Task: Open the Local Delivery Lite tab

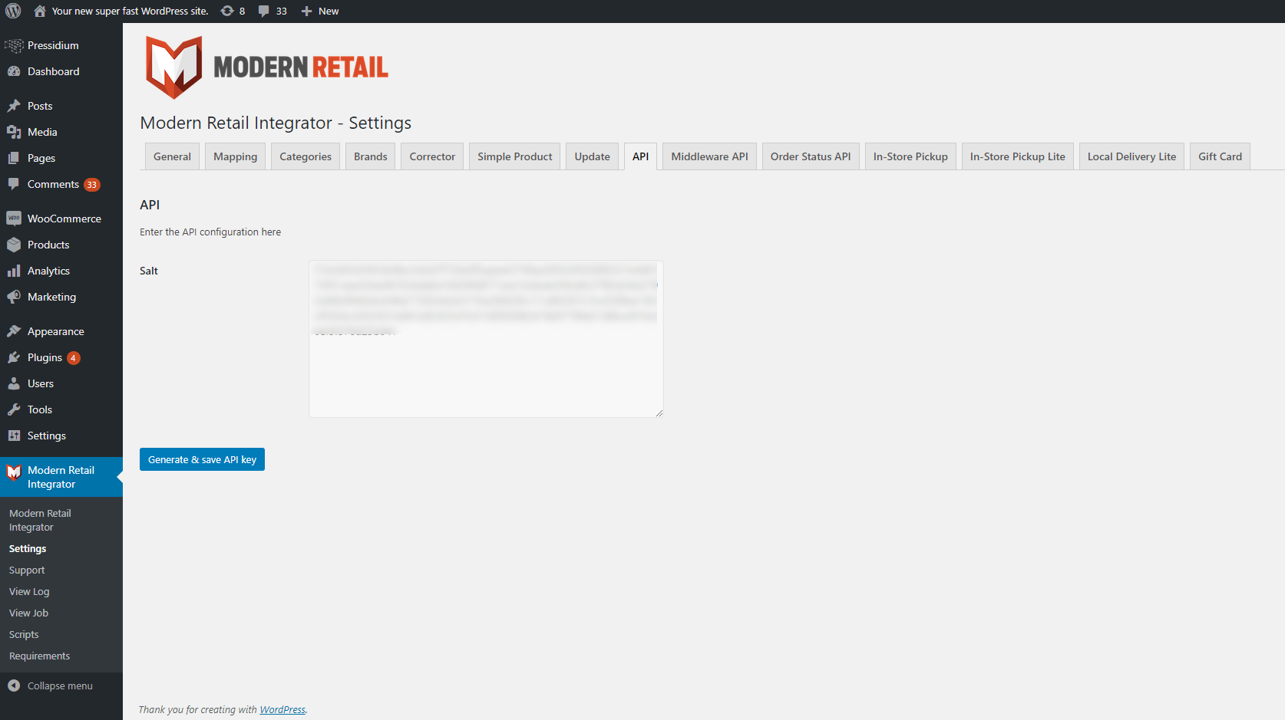Action: click(x=1132, y=156)
